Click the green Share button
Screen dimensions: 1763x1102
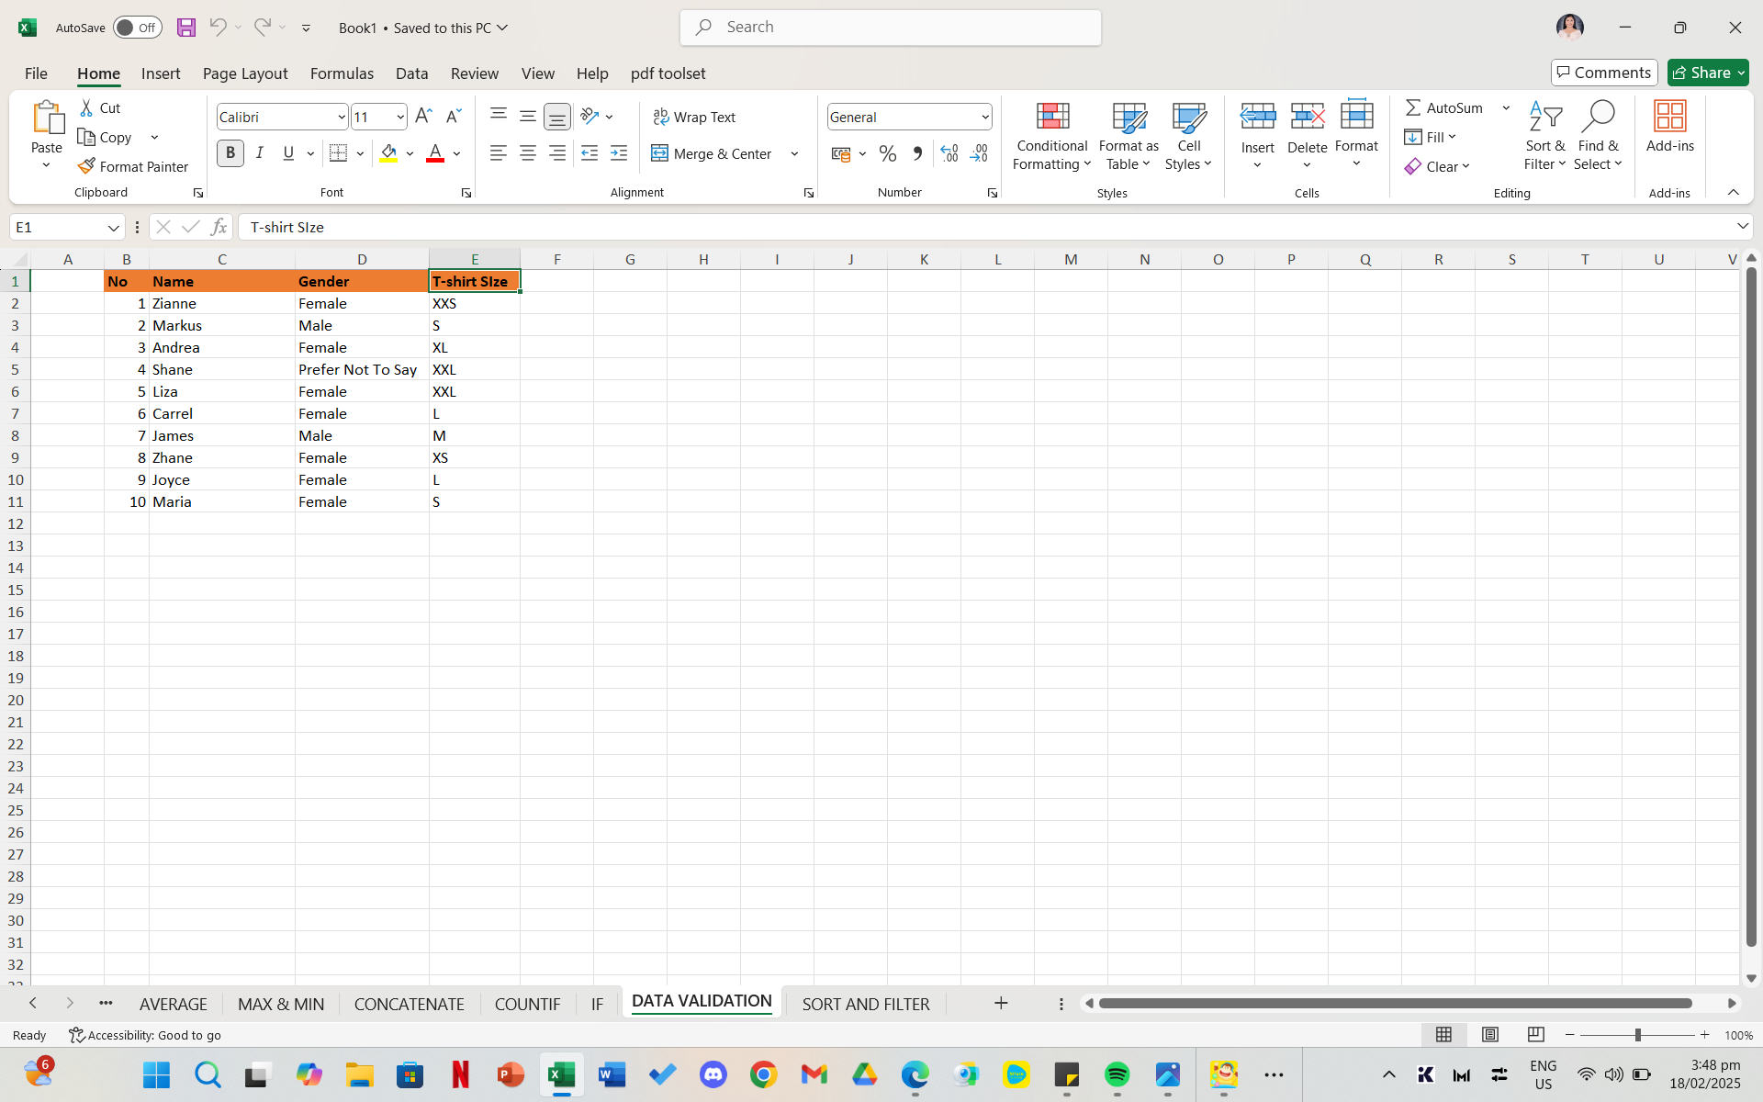click(1708, 73)
